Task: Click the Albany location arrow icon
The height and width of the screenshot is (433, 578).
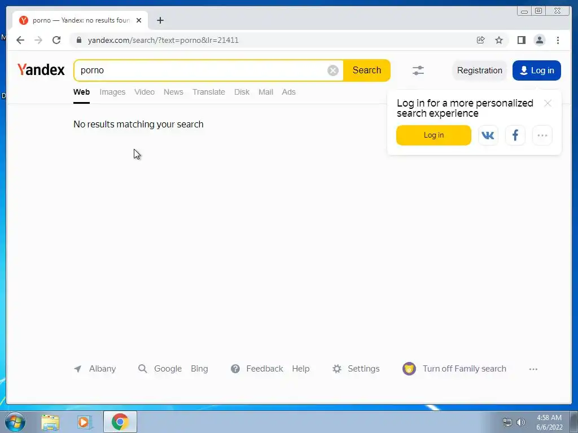Action: point(77,369)
